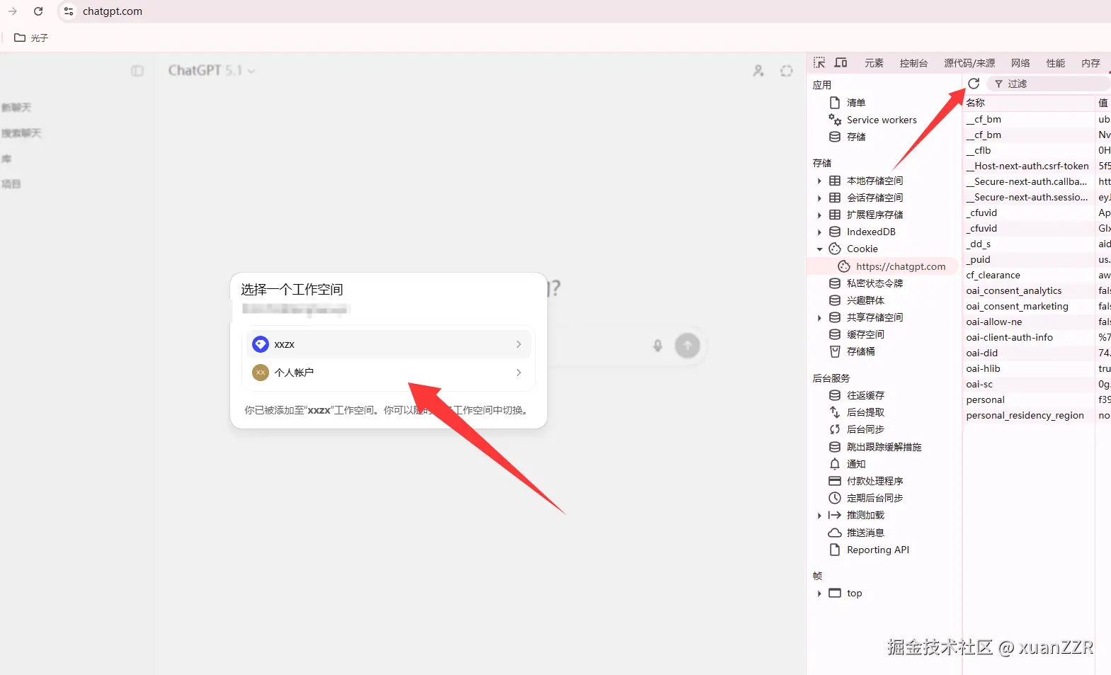The image size is (1111, 675).
Task: Select IndexedDB in storage tree
Action: tap(871, 232)
